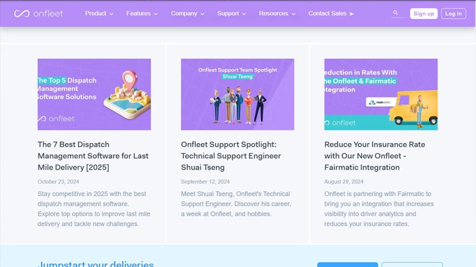
Task: Open the Top 5 Dispatch Management thumbnail
Action: coord(94,94)
